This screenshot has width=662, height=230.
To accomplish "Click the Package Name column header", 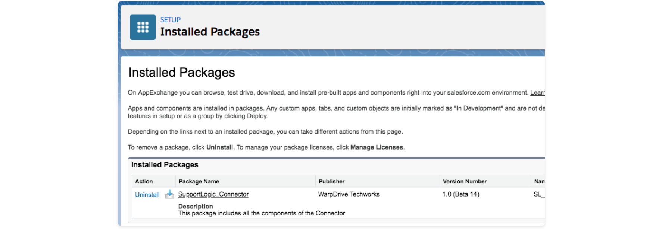I will pyautogui.click(x=199, y=181).
